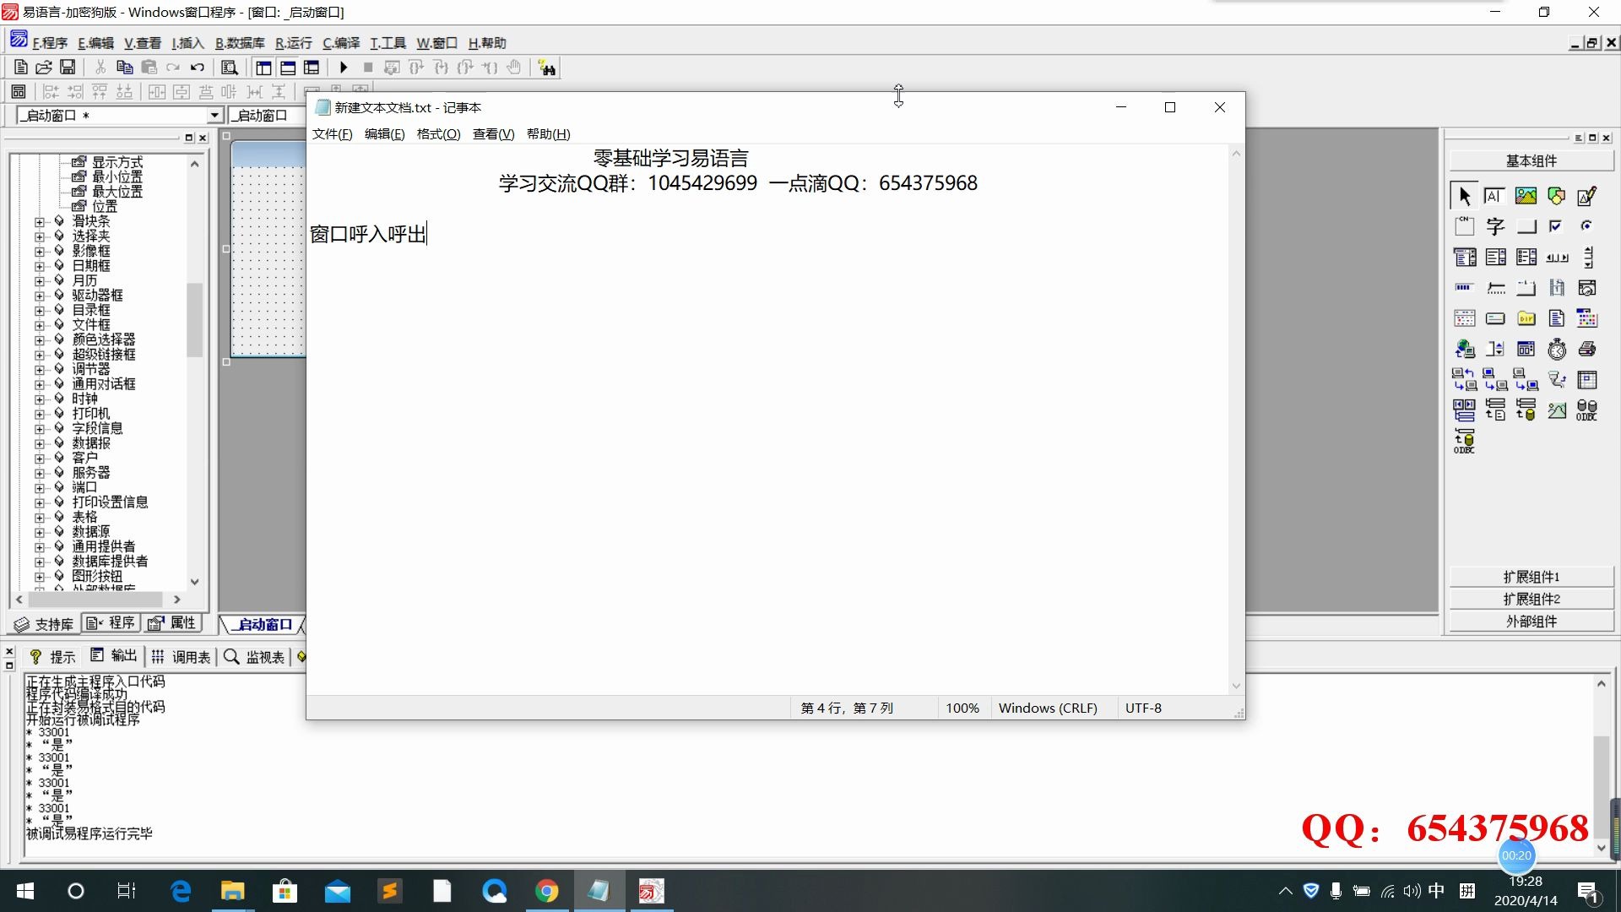Click the 外部组件 button
This screenshot has height=912, width=1621.
pyautogui.click(x=1531, y=621)
